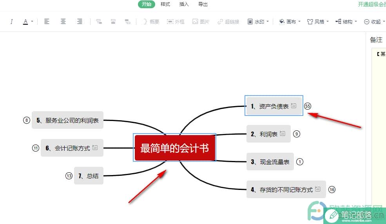Open the note icon on 利润表
The width and height of the screenshot is (386, 224).
pyautogui.click(x=283, y=133)
